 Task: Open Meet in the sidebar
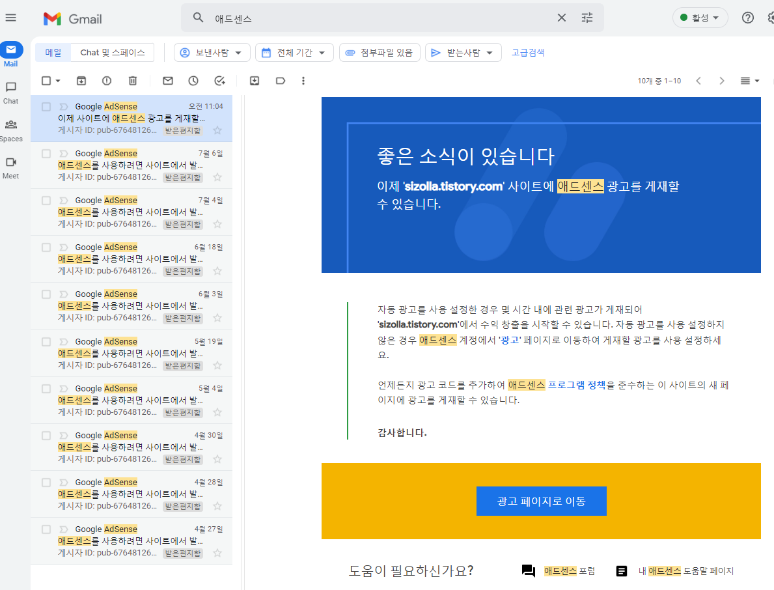tap(11, 169)
